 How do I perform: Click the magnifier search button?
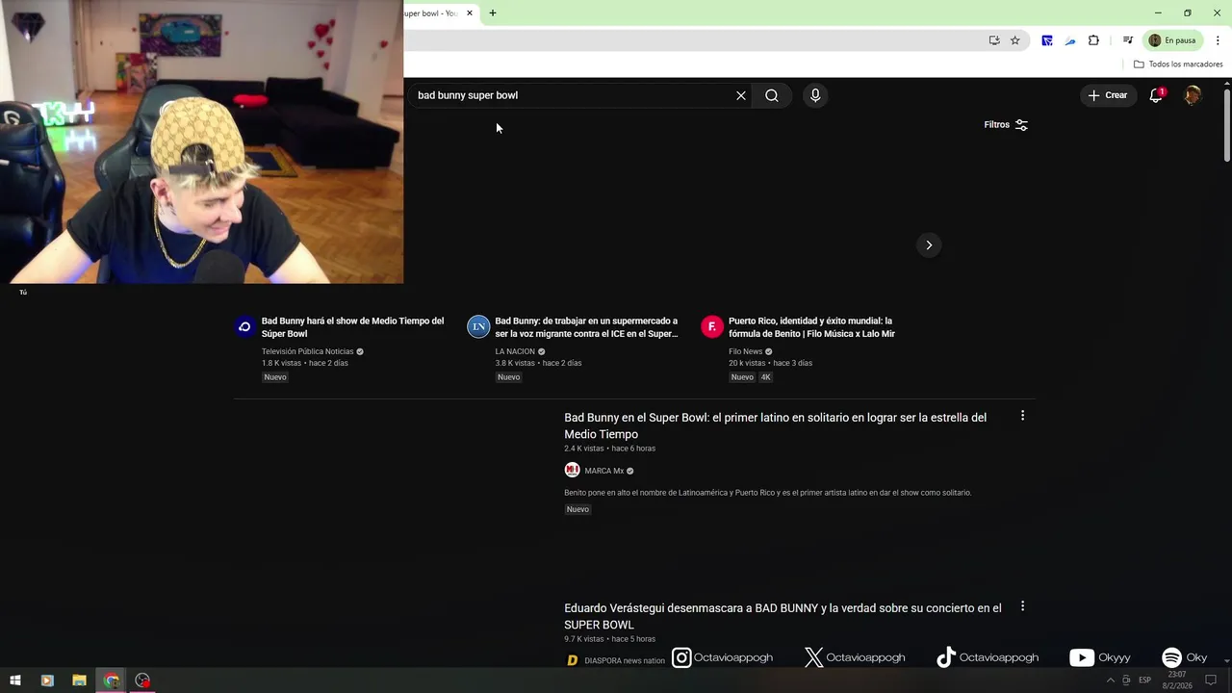[x=771, y=95]
